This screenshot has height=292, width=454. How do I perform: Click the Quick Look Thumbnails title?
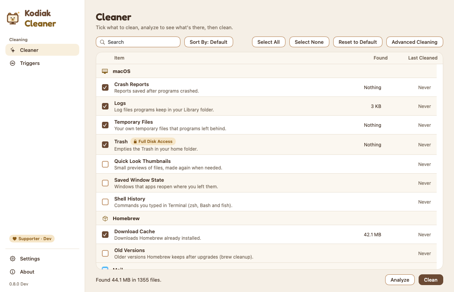point(142,161)
